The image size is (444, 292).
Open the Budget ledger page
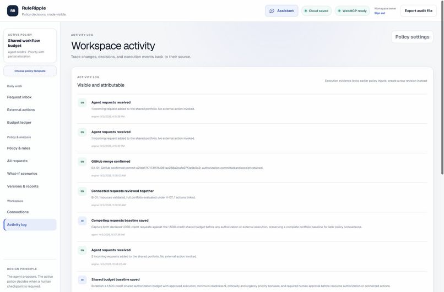point(30,123)
